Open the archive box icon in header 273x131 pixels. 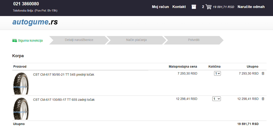[x=194, y=7]
